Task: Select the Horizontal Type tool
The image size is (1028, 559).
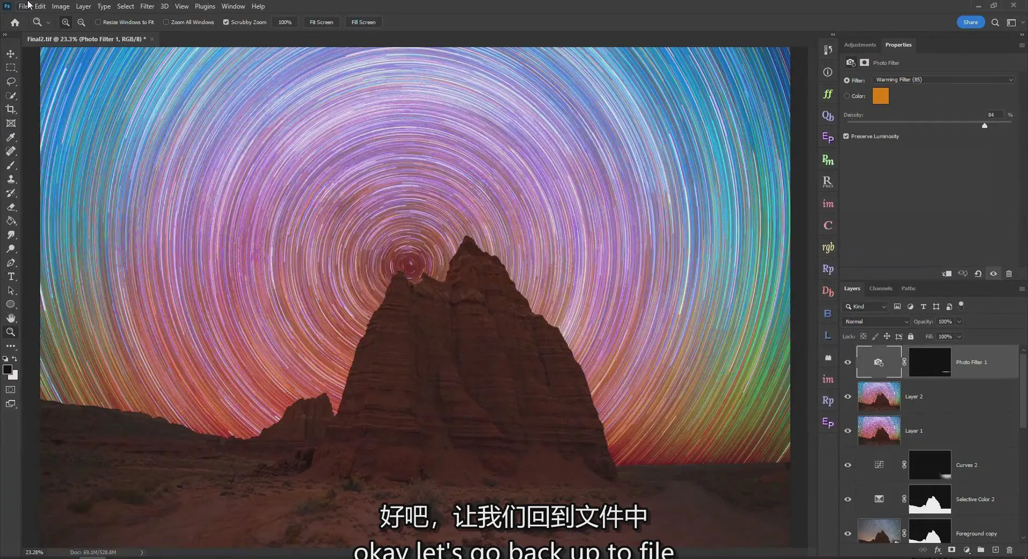Action: (x=11, y=277)
